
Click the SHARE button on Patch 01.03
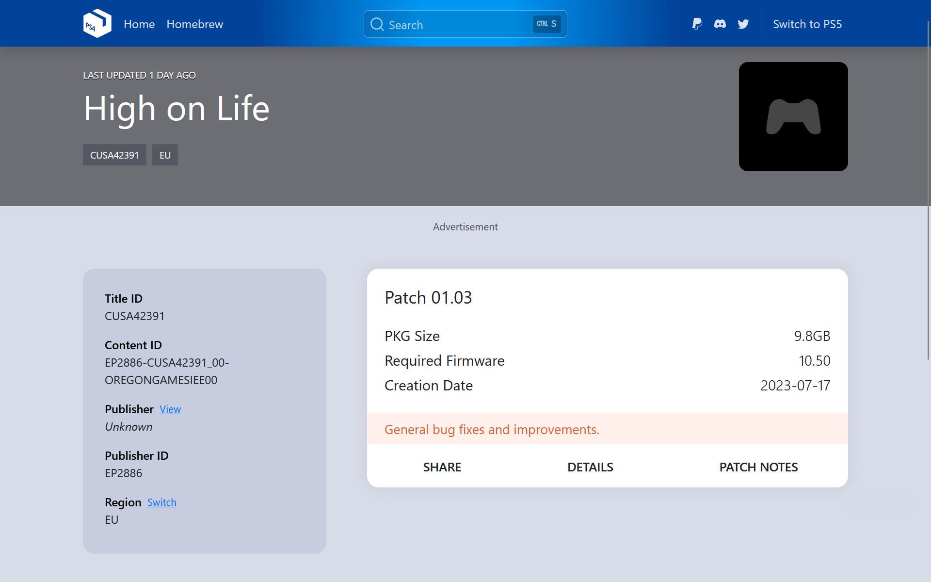pos(442,467)
